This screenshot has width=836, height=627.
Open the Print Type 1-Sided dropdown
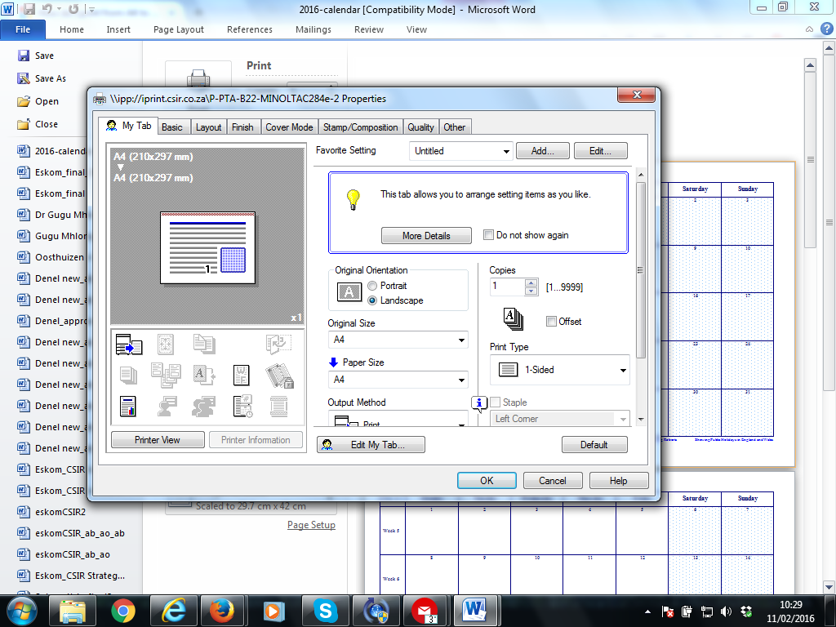click(x=560, y=370)
